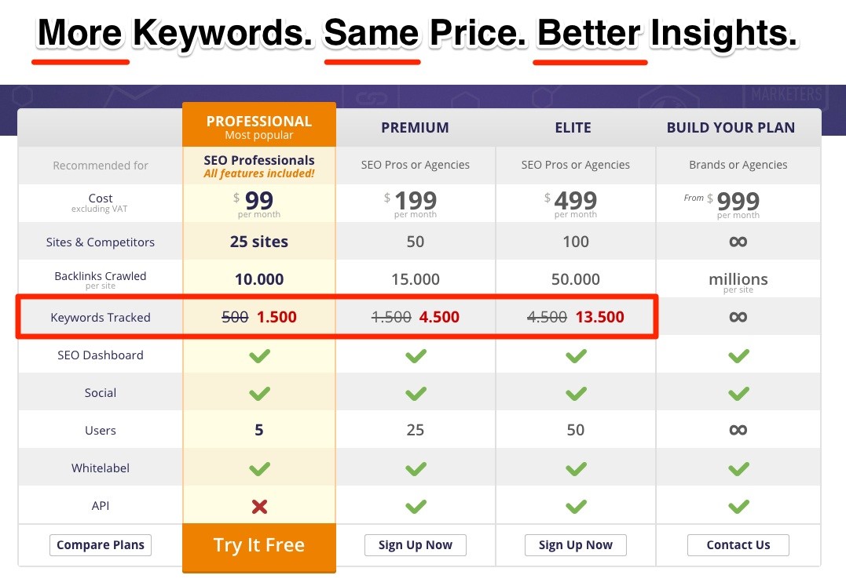Click the infinity symbol for Sites under Build Your Plan
The width and height of the screenshot is (846, 586).
coord(738,242)
